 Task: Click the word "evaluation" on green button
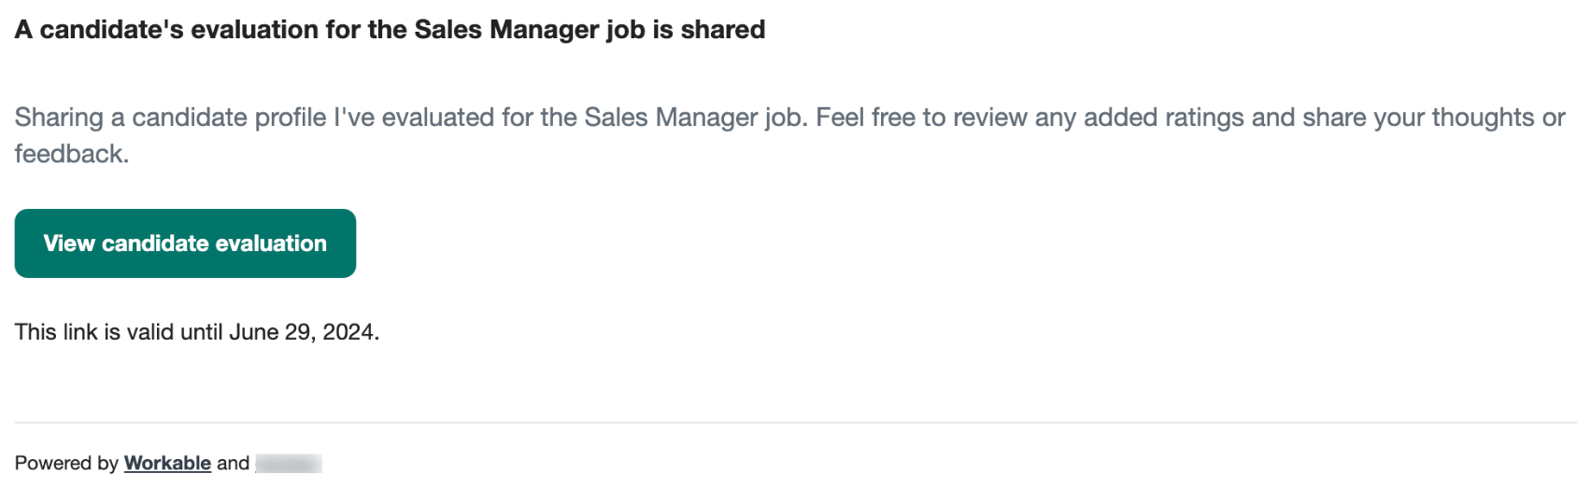[x=271, y=243]
